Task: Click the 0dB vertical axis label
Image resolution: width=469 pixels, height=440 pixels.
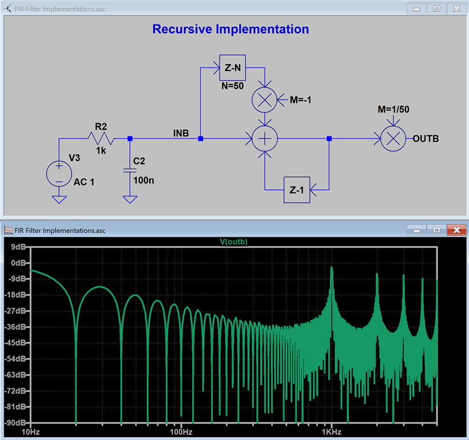Action: pyautogui.click(x=18, y=263)
